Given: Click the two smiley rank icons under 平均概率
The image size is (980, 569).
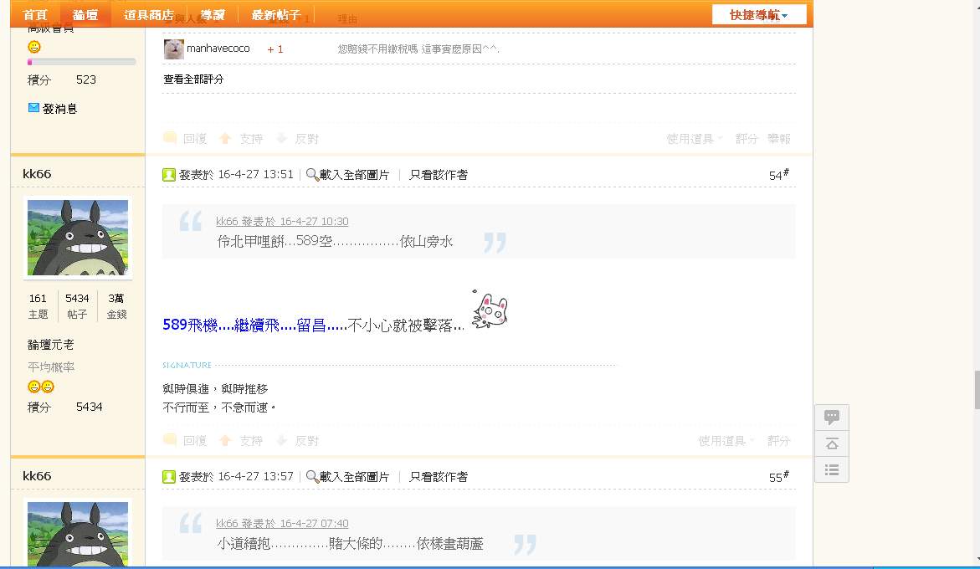Looking at the screenshot, I should pyautogui.click(x=41, y=387).
